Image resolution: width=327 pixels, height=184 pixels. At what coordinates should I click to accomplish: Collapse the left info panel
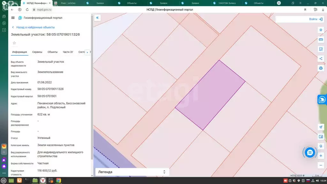point(98,18)
